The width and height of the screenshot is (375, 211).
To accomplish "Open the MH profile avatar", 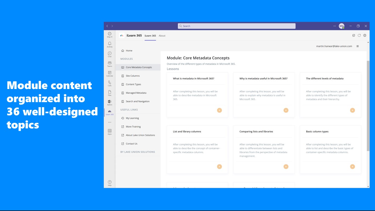I will coord(342,26).
